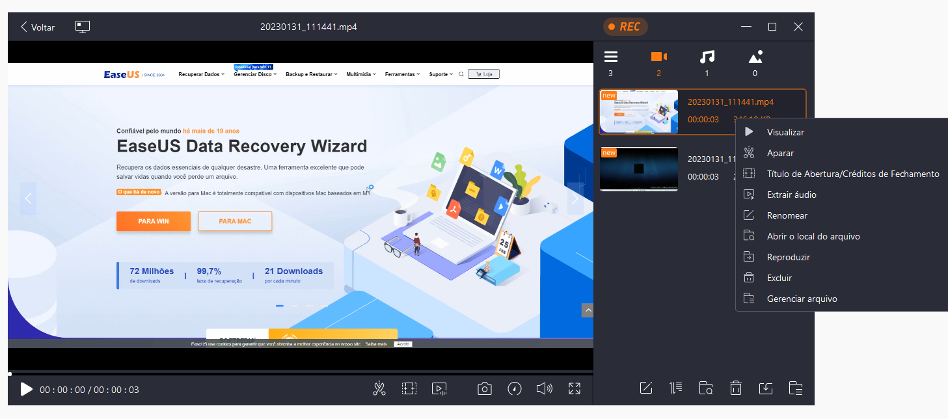This screenshot has height=419, width=948.
Task: Click the film icon beside Extrair áudio
Action: [x=749, y=195]
